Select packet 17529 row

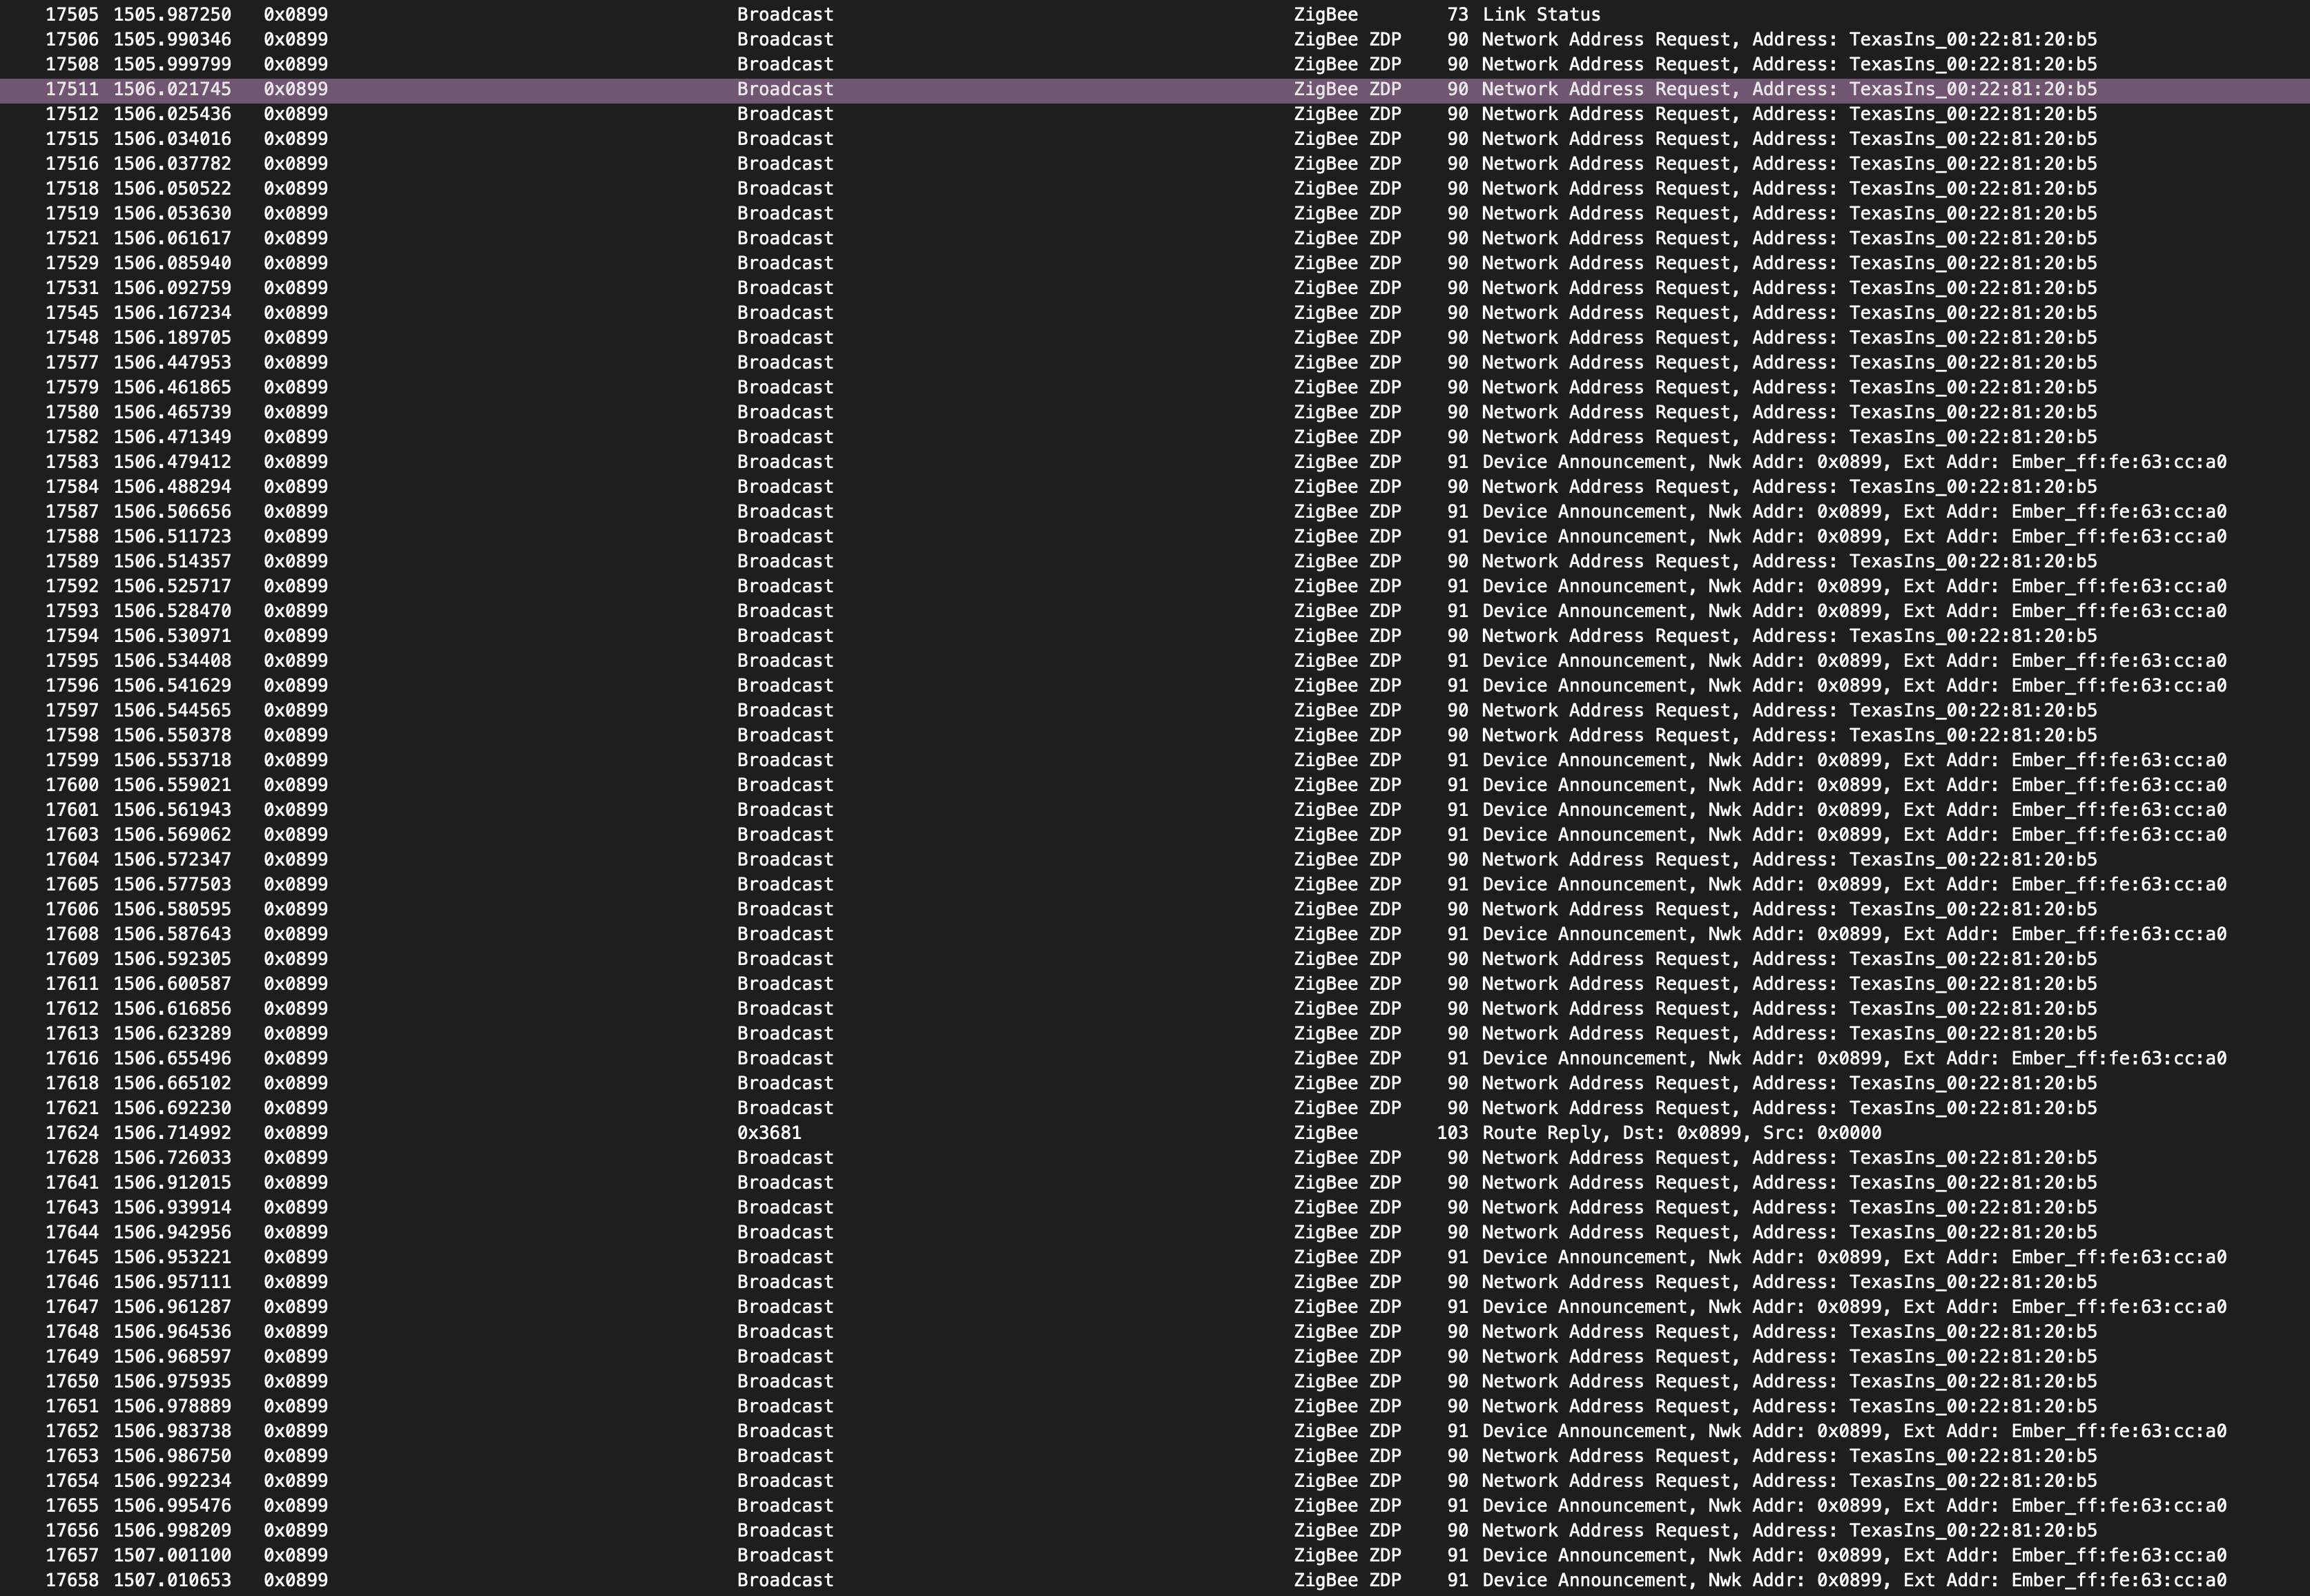[x=72, y=263]
